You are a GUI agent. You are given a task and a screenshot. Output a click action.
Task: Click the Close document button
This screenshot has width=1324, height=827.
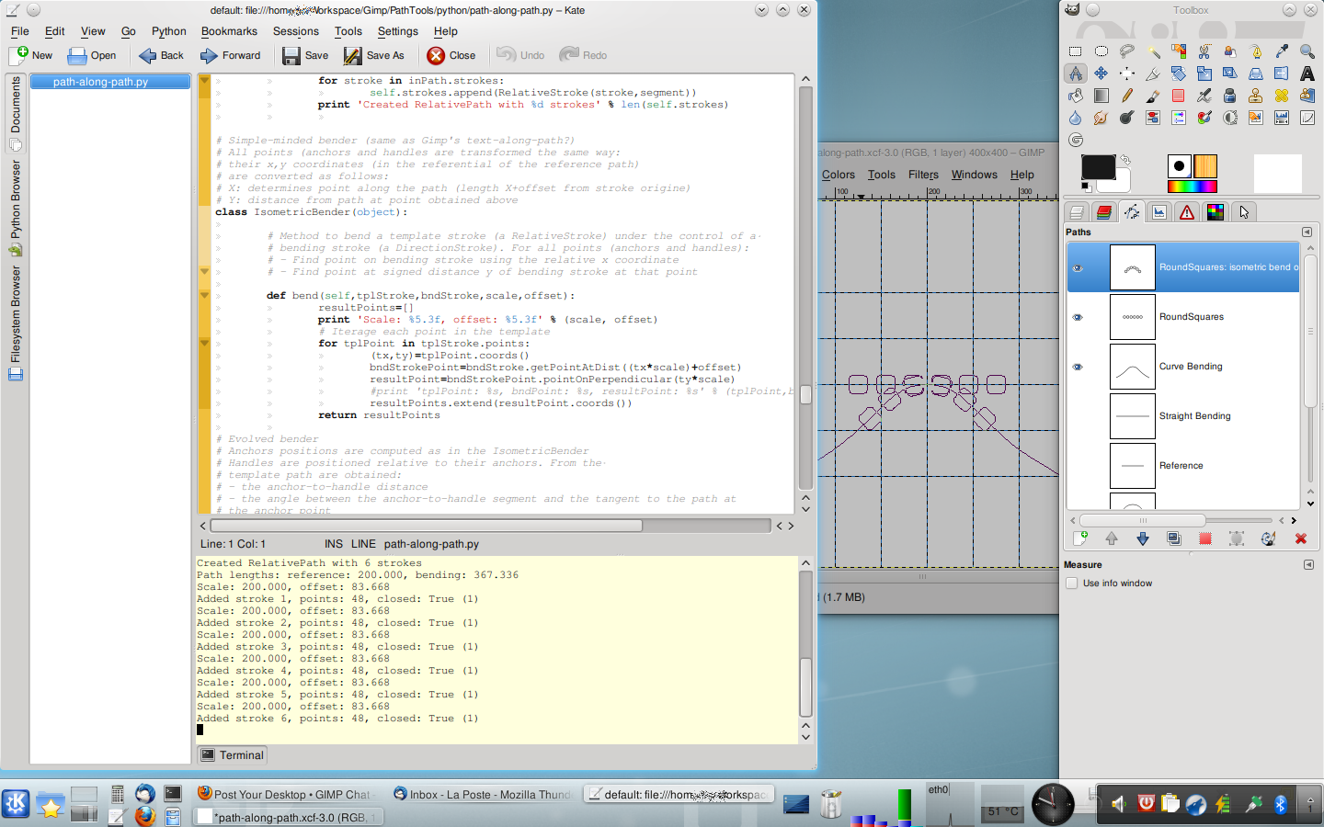pyautogui.click(x=451, y=55)
